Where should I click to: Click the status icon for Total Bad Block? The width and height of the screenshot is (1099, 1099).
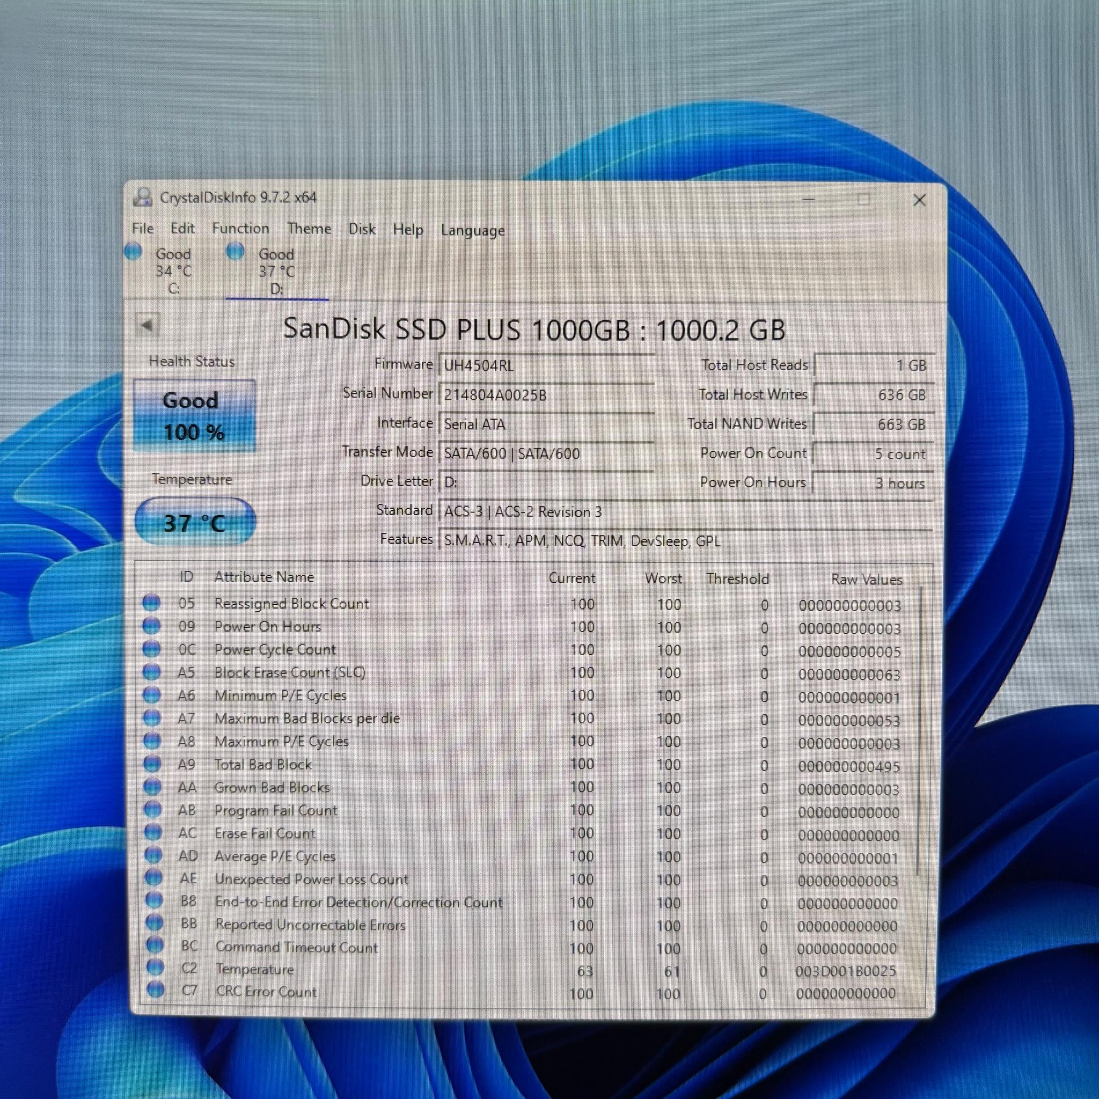click(x=152, y=764)
